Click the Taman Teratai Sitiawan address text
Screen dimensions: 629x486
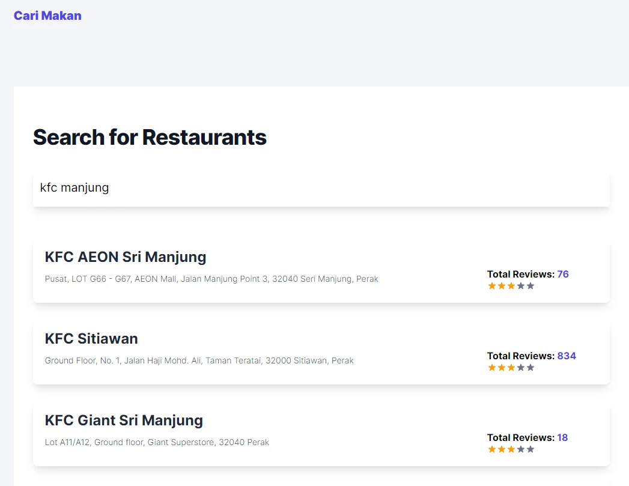click(199, 360)
